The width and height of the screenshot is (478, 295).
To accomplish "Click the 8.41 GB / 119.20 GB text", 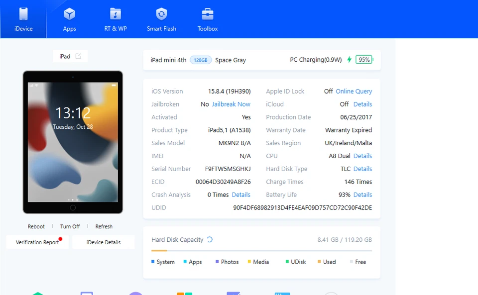I will click(x=345, y=240).
